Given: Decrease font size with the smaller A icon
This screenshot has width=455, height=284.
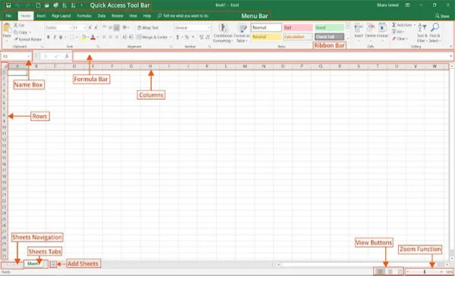Looking at the screenshot, I should tap(96, 27).
